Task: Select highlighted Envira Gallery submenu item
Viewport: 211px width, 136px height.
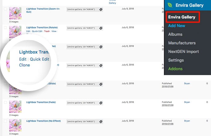Action: (x=182, y=17)
